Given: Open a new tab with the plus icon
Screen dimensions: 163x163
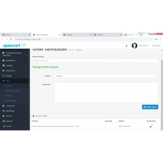Looking at the screenshot, I should (x=126, y=35).
